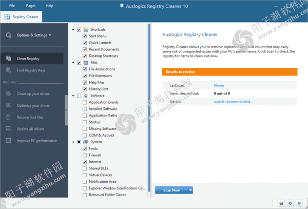The image size is (308, 209).
Task: Select the Removed Folder Traces row
Action: tap(107, 195)
